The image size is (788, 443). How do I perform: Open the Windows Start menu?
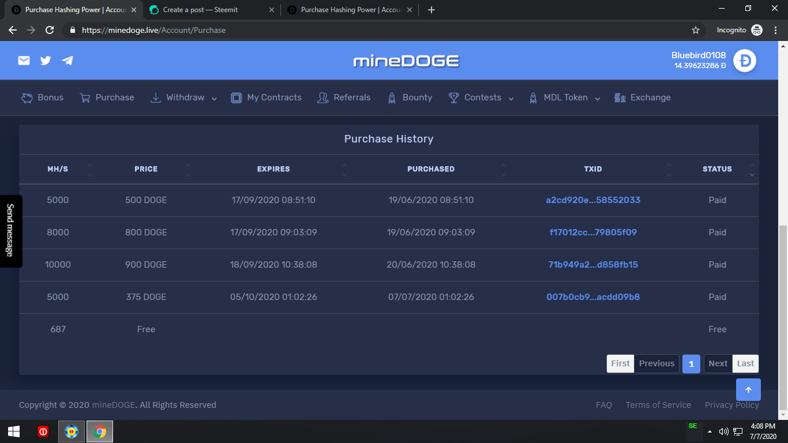pos(14,431)
